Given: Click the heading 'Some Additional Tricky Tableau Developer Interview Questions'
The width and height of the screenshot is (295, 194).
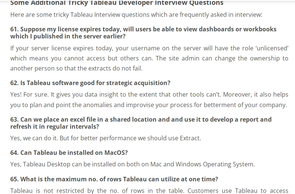Looking at the screenshot, I should tap(117, 3).
